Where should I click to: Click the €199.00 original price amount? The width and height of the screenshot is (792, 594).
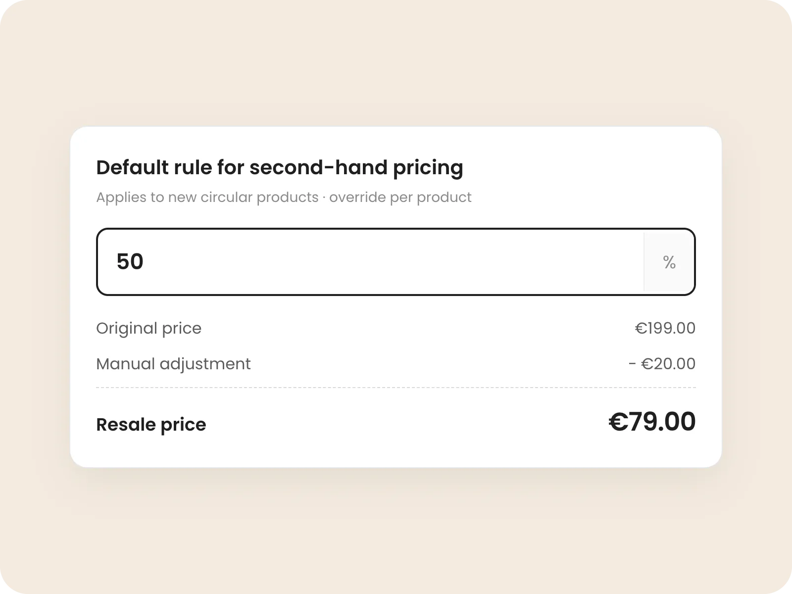point(665,328)
